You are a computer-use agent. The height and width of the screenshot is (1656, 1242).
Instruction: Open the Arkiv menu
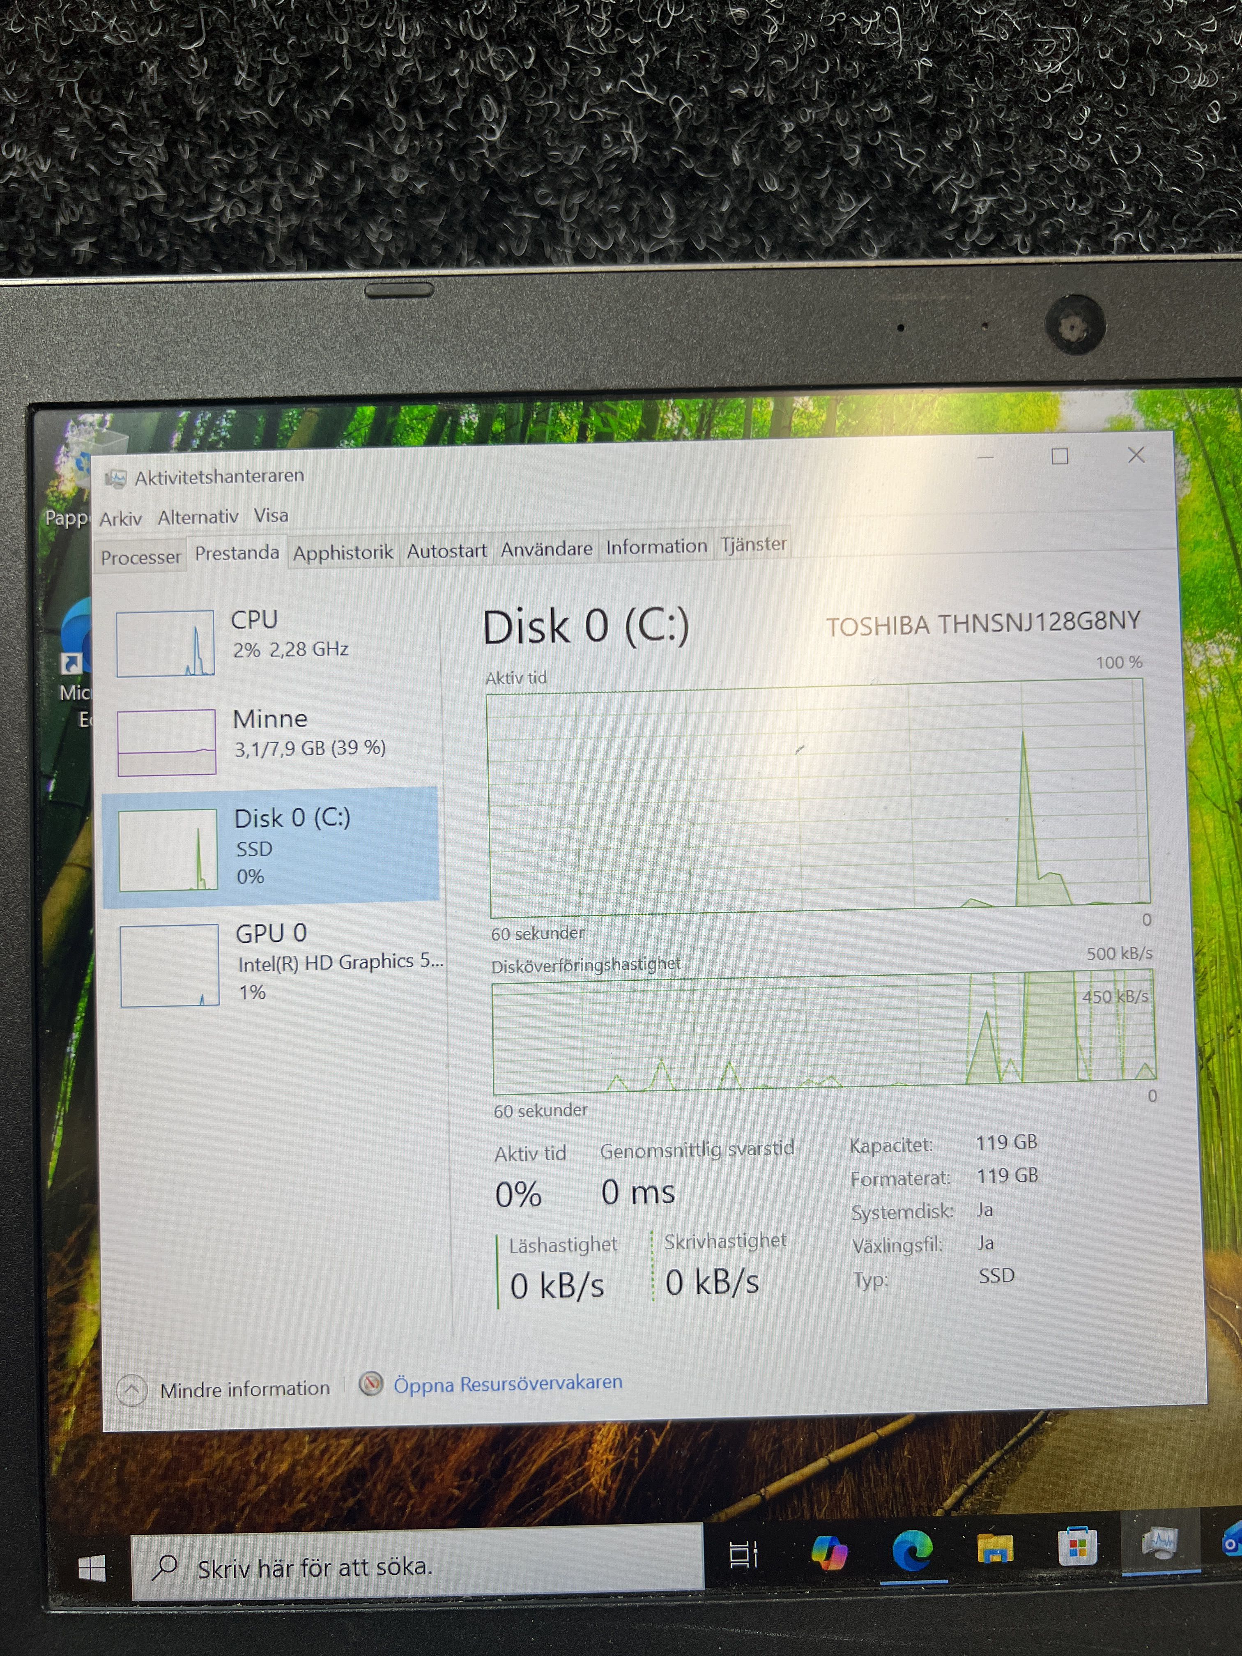(x=120, y=519)
